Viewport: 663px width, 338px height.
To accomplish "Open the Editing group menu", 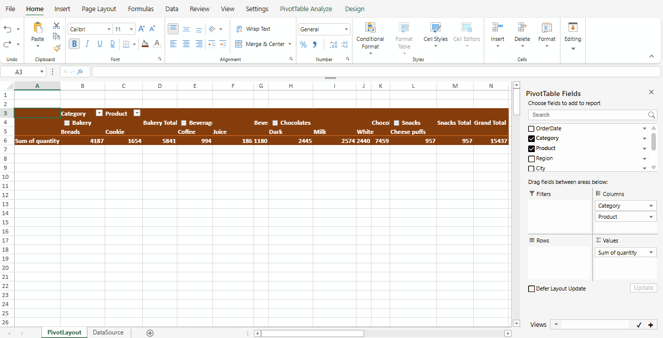I will 573,36.
